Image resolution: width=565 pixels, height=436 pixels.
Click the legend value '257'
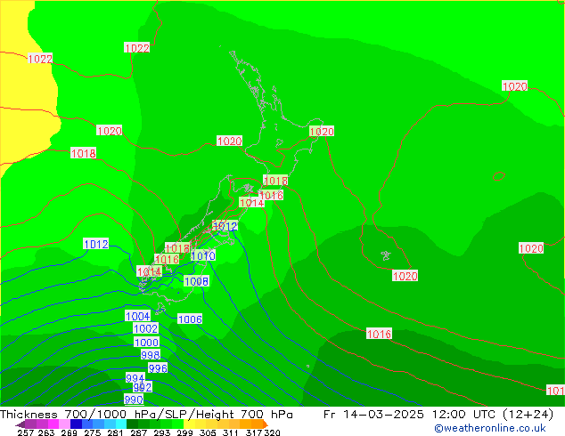25,432
